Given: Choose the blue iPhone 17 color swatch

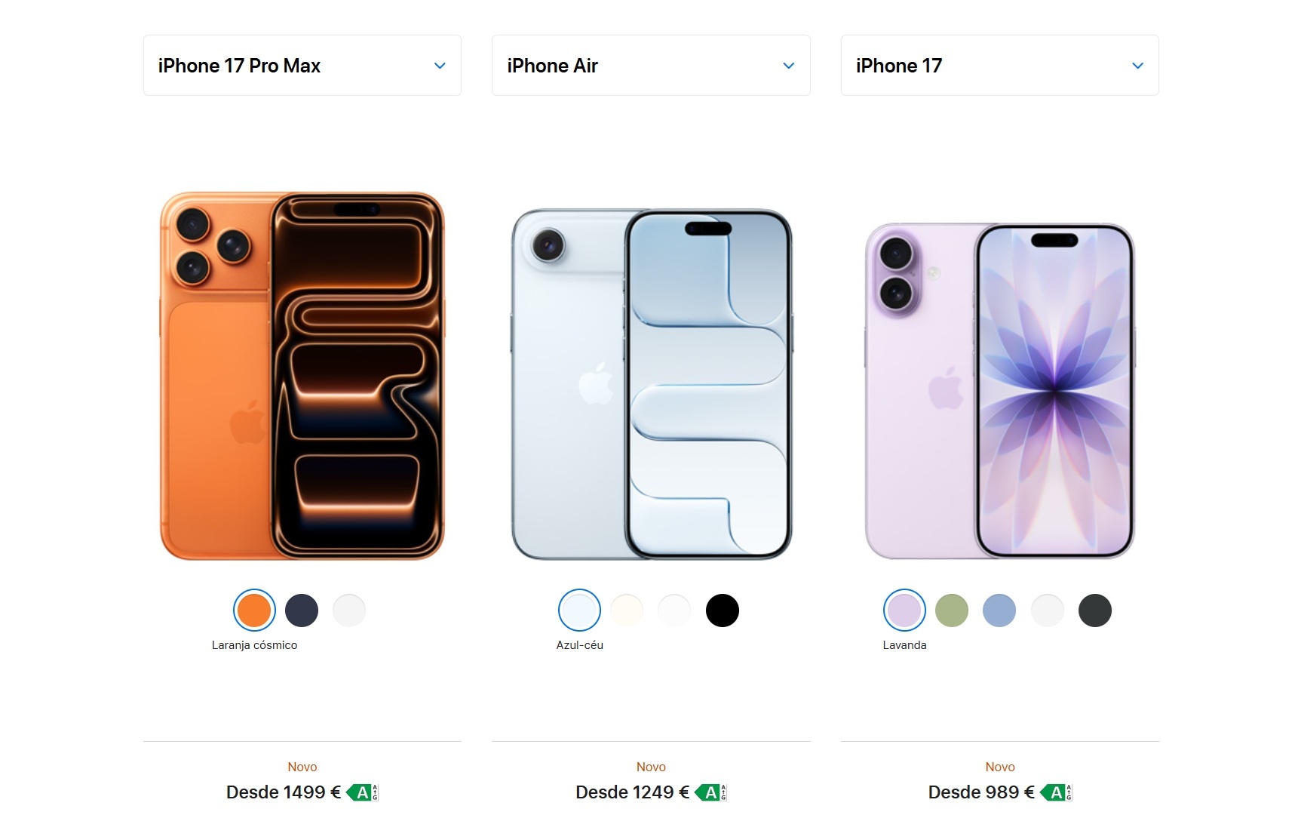Looking at the screenshot, I should pyautogui.click(x=999, y=610).
